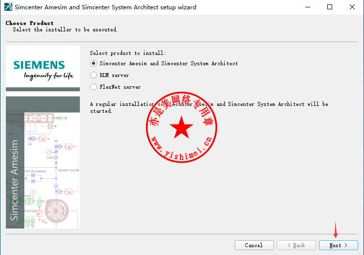
Task: Click the 'Choose Product' heading
Action: 30,23
